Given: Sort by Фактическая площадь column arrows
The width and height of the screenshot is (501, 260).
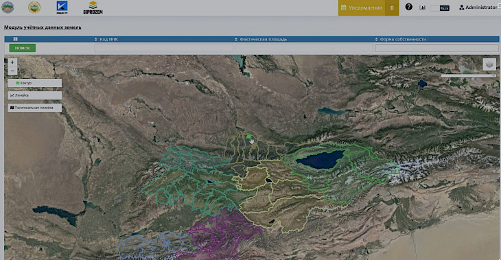Looking at the screenshot, I should (236, 39).
